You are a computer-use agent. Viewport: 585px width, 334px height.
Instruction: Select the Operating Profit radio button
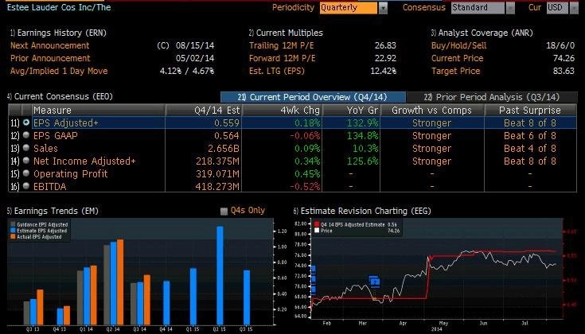tap(26, 173)
